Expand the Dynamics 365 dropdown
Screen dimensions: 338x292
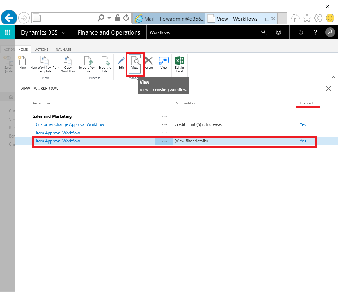tap(63, 33)
